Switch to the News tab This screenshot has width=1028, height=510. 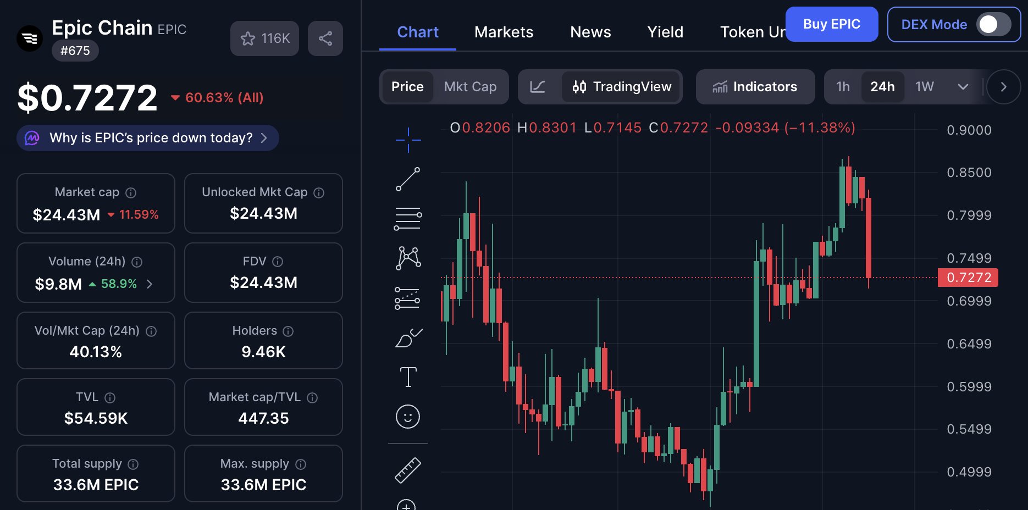click(590, 32)
